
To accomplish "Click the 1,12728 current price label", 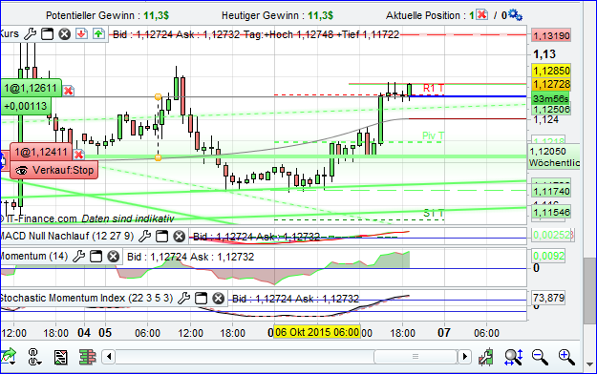I will [551, 84].
